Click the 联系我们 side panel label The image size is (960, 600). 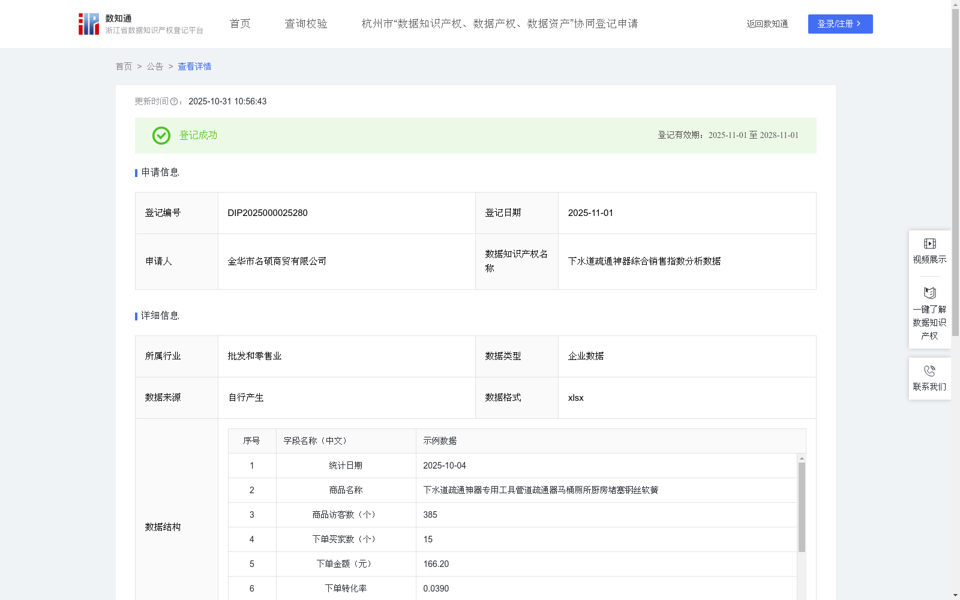pos(929,386)
